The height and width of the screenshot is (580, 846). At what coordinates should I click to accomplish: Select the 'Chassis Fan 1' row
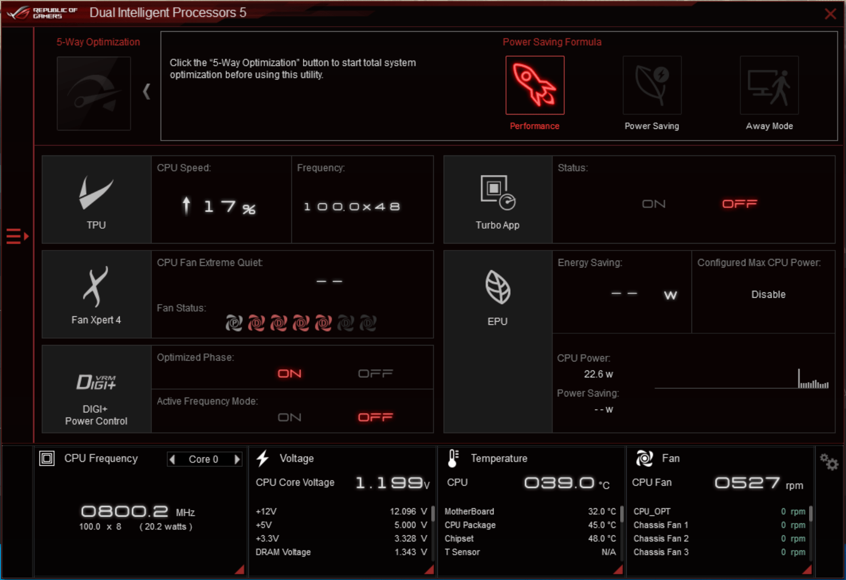720,525
